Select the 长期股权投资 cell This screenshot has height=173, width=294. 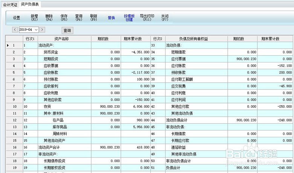tap(64, 168)
